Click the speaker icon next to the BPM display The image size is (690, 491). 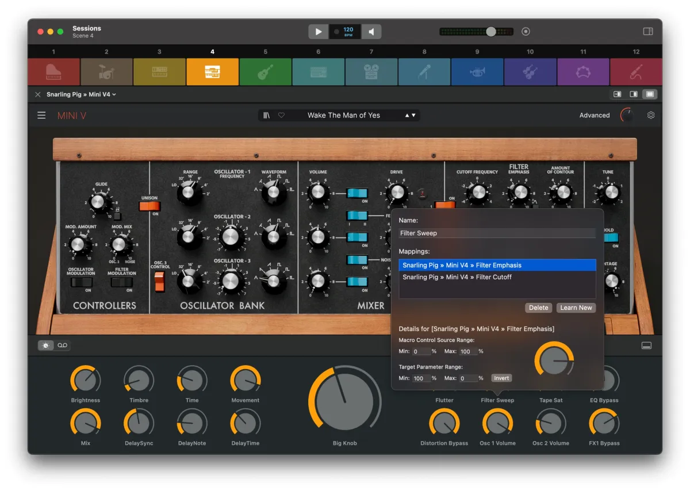click(x=371, y=32)
